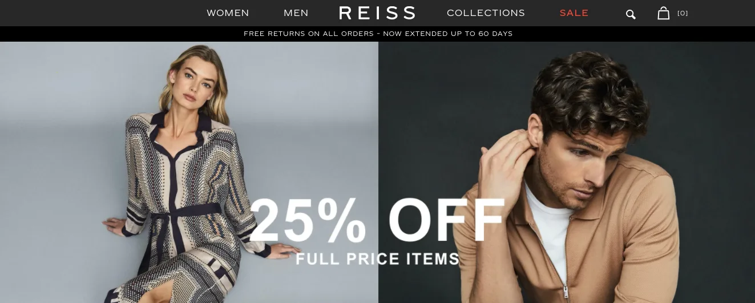
Task: Click the REISS logo
Action: 377,13
